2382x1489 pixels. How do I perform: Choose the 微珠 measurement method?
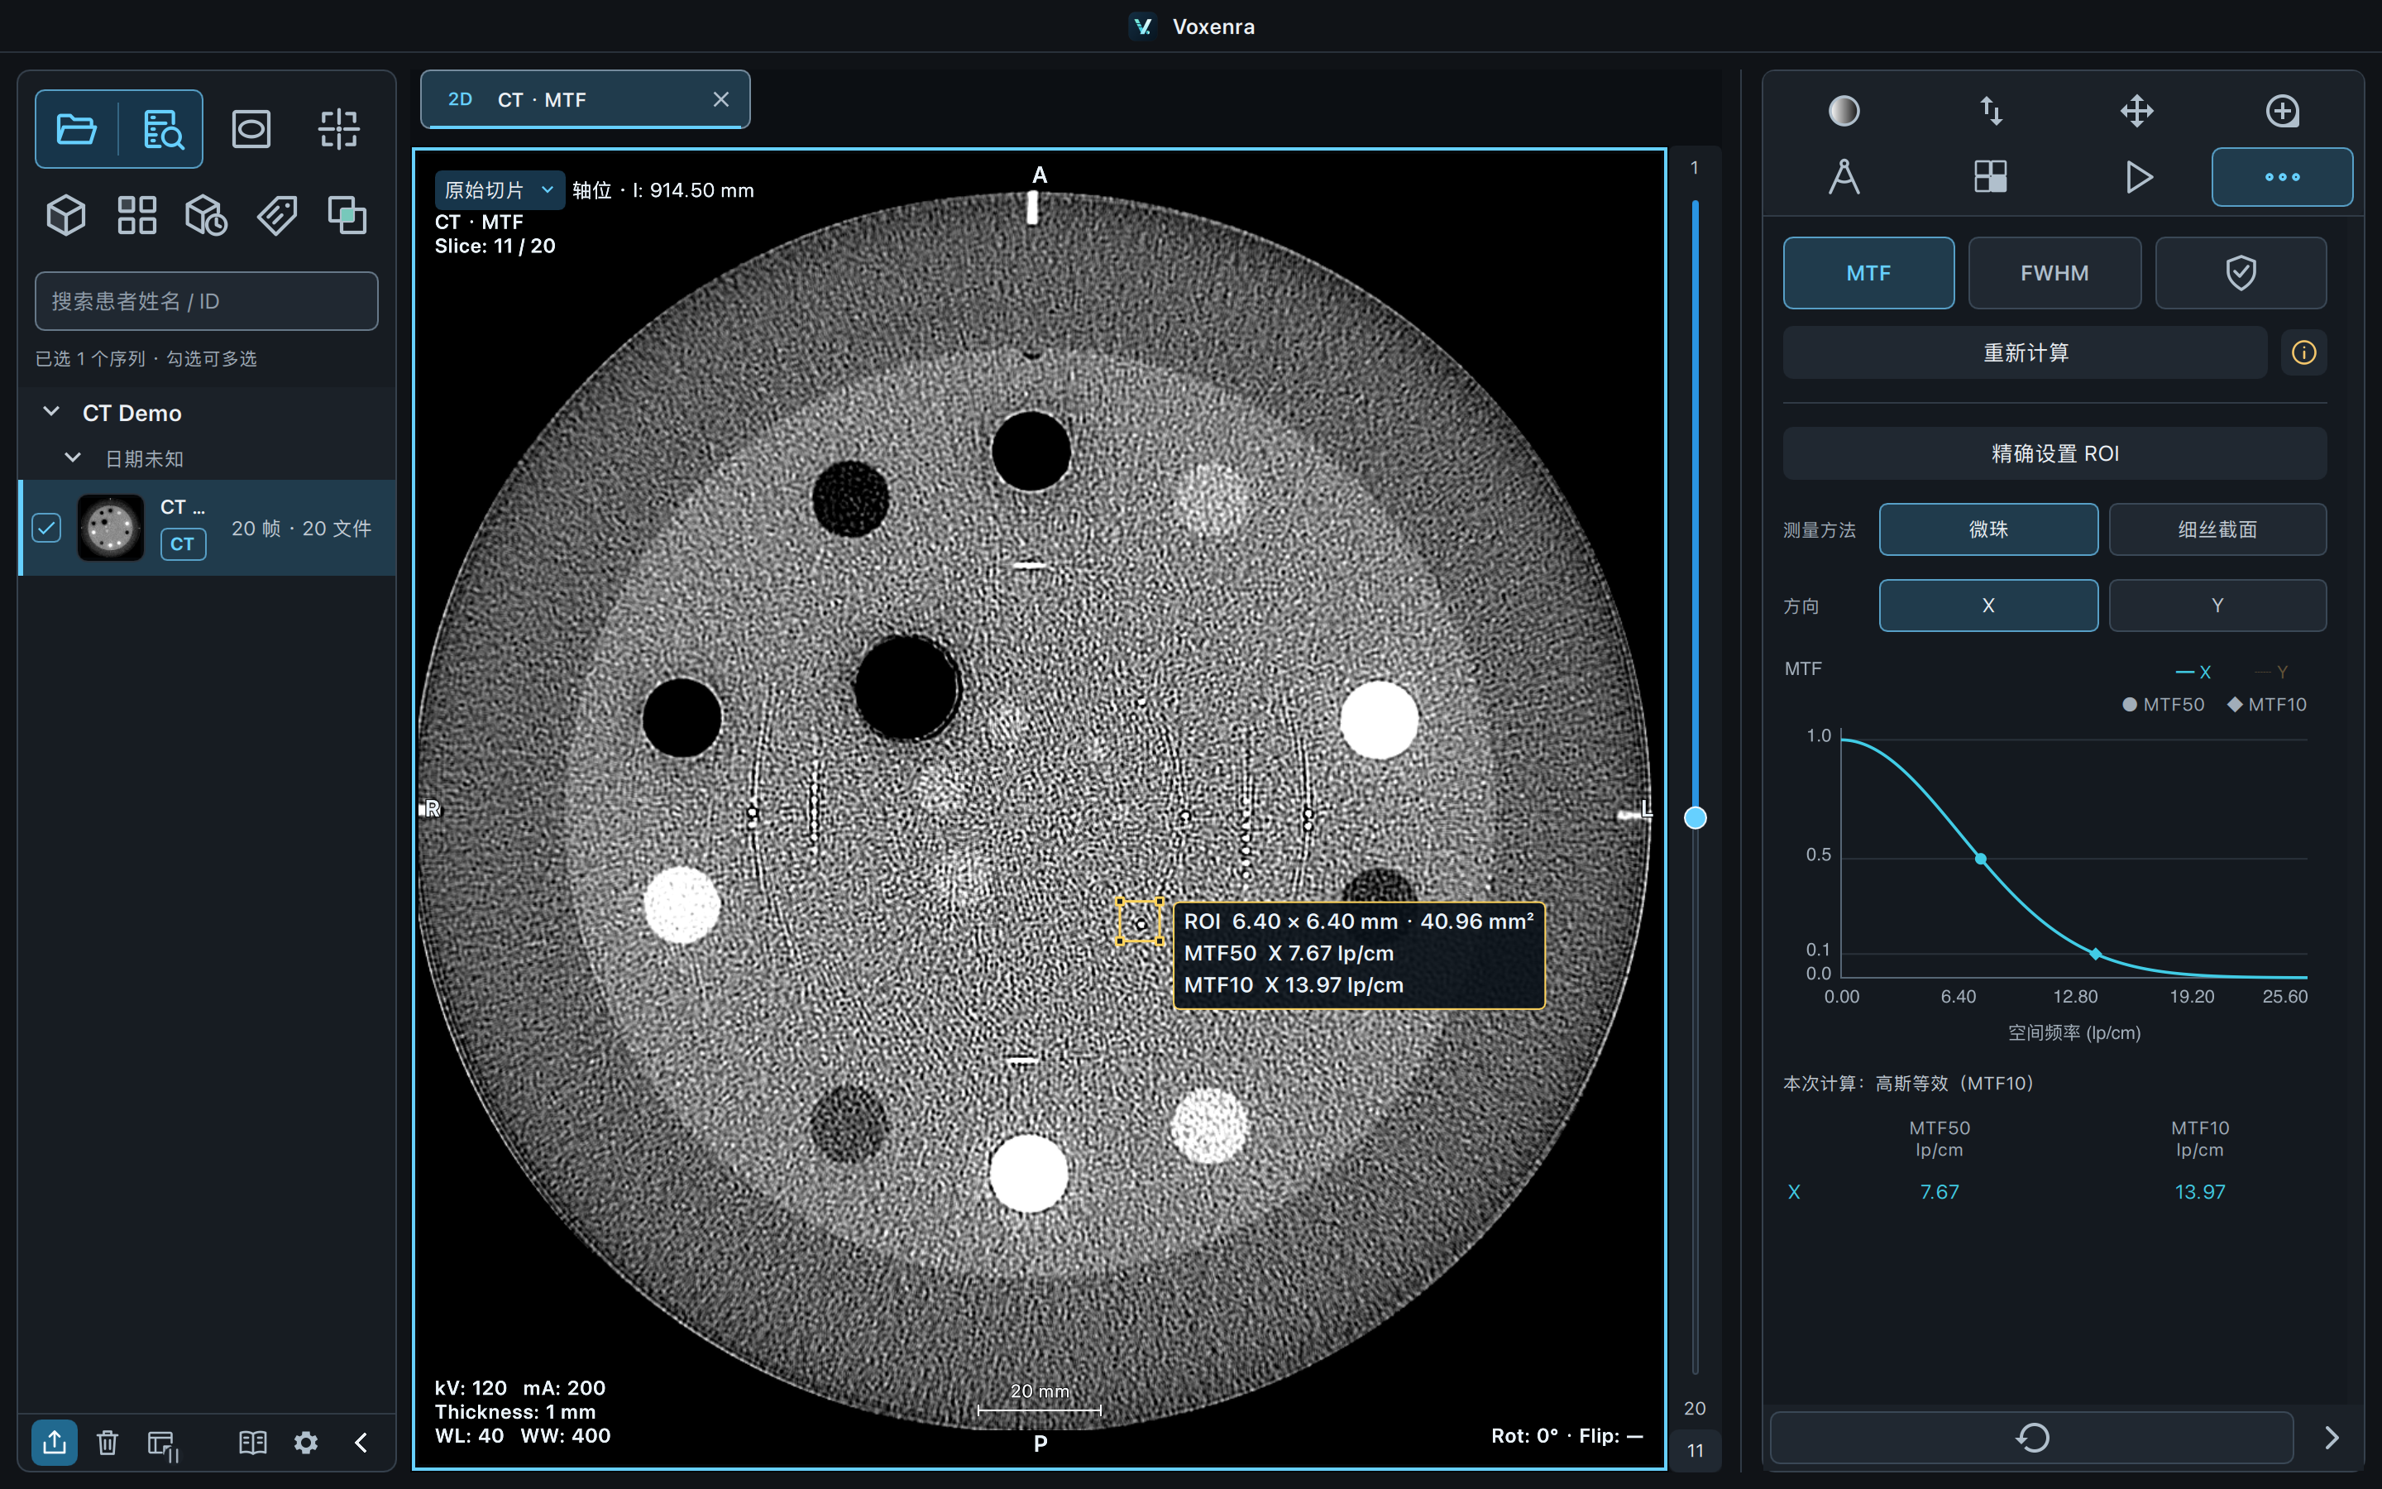point(1988,529)
